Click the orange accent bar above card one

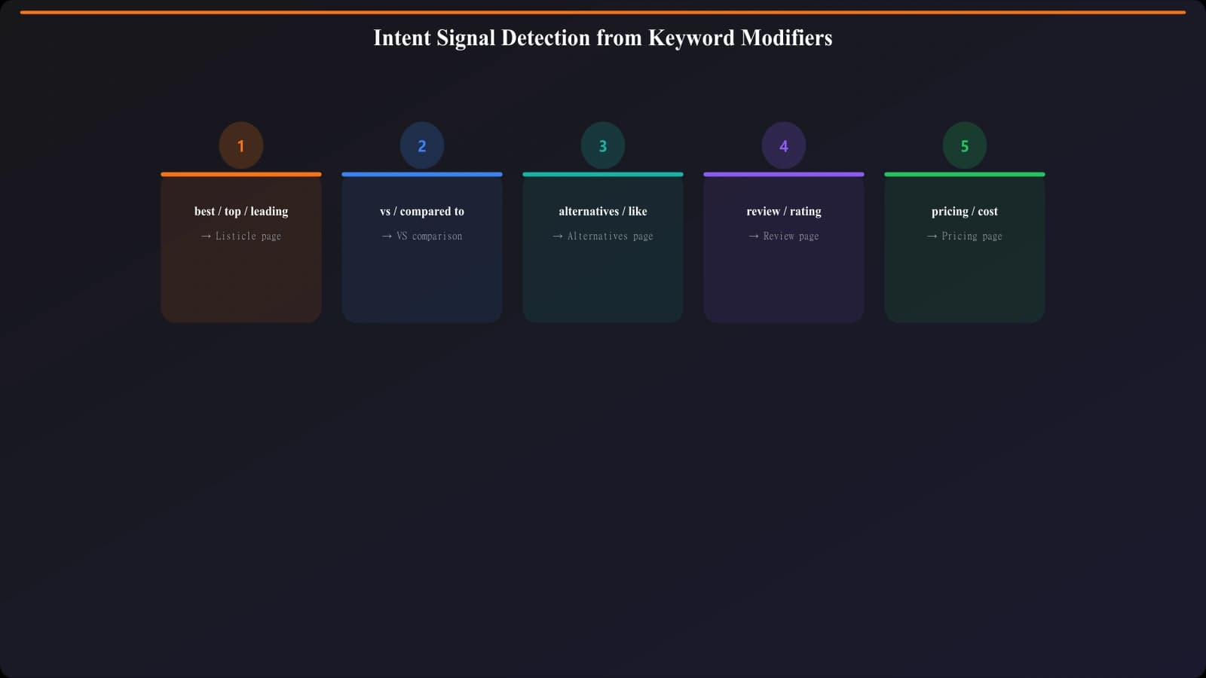click(x=240, y=173)
